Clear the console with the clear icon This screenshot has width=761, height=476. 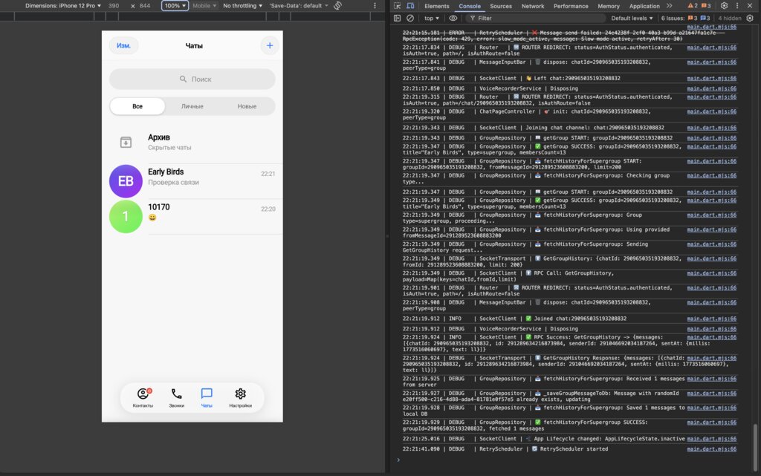(x=410, y=18)
